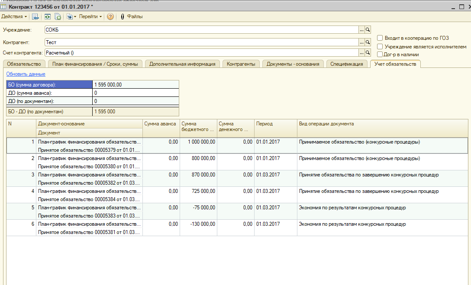Check the Дог-р в наличии checkbox
This screenshot has width=471, height=285.
(380, 54)
